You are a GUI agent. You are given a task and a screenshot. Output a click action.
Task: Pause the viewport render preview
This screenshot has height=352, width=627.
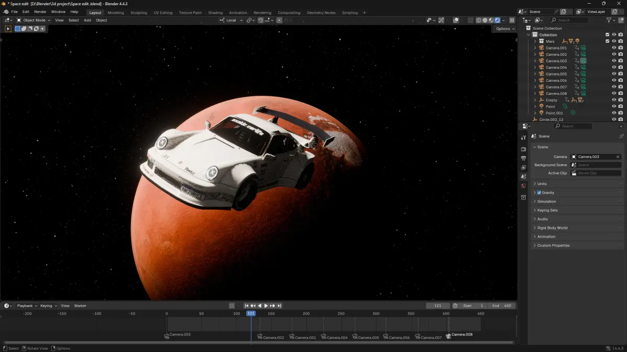pos(512,20)
